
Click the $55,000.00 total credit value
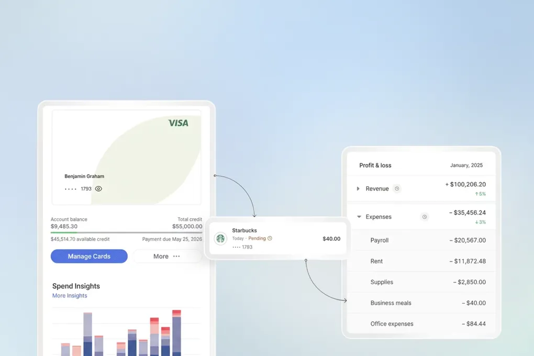(x=187, y=226)
